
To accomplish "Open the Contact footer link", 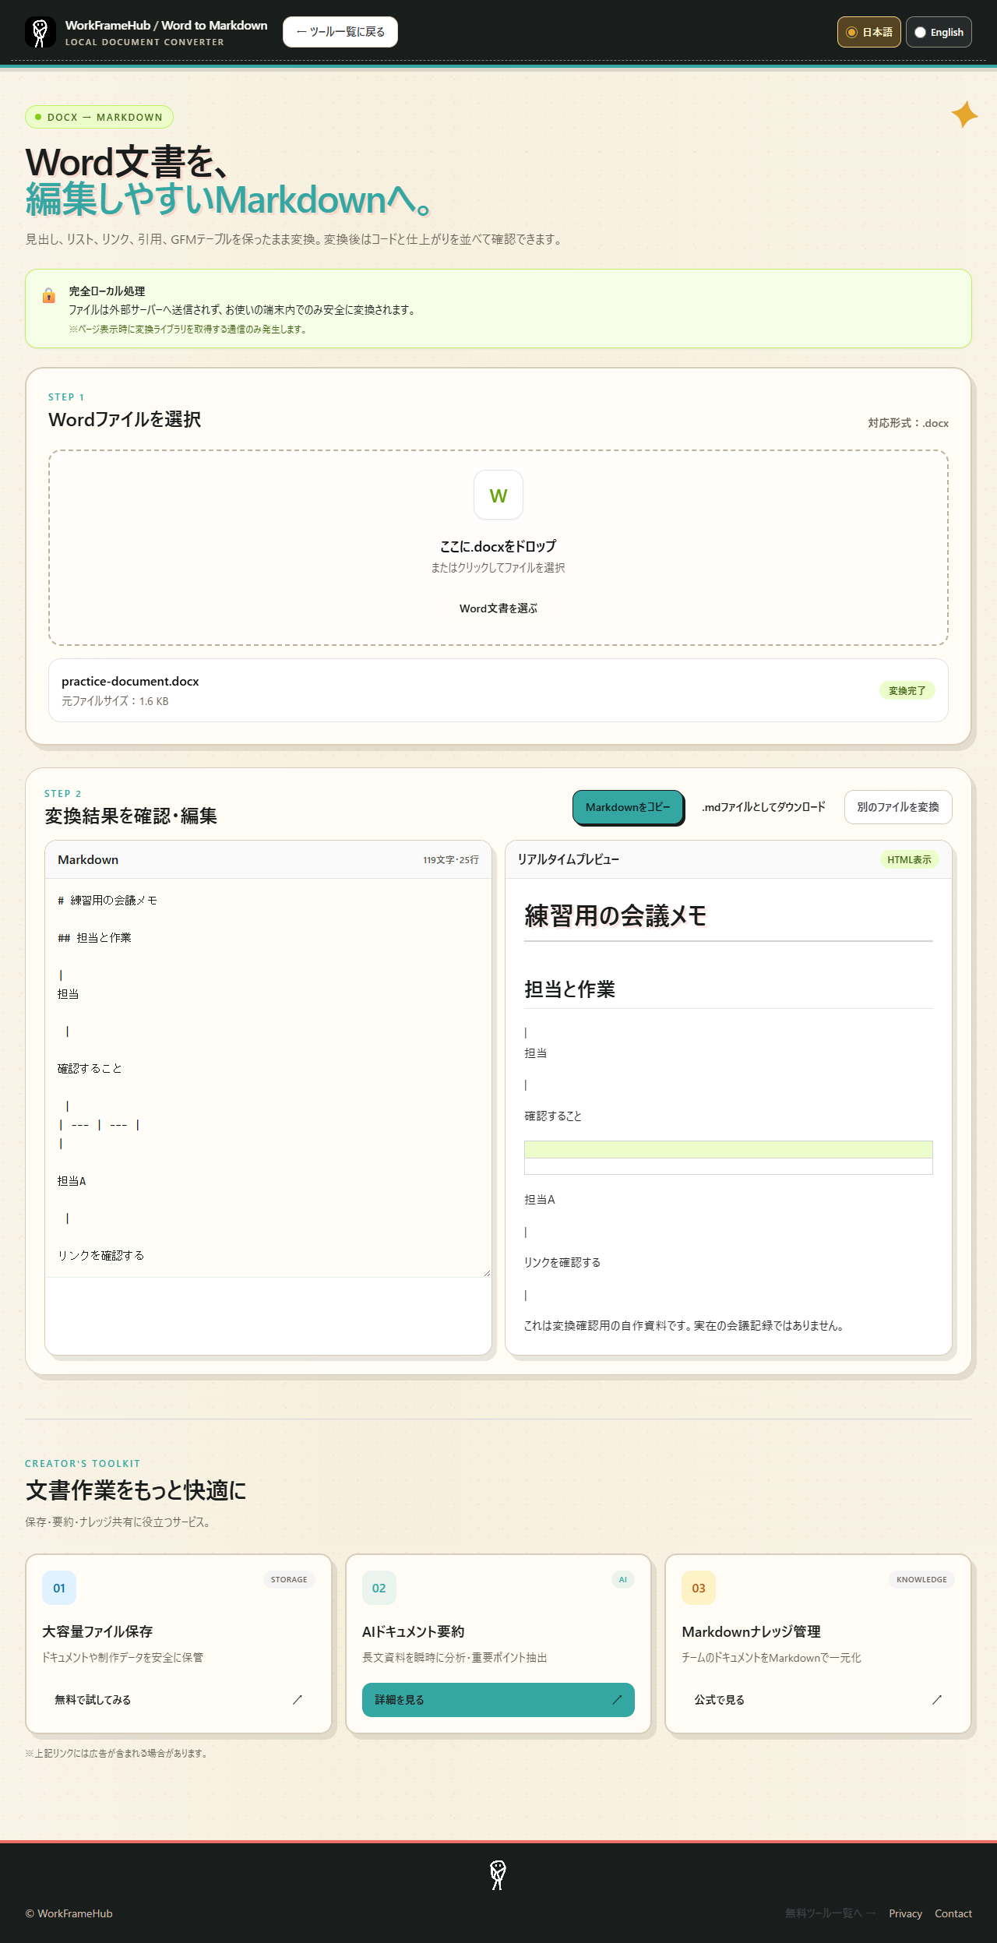I will point(953,1913).
